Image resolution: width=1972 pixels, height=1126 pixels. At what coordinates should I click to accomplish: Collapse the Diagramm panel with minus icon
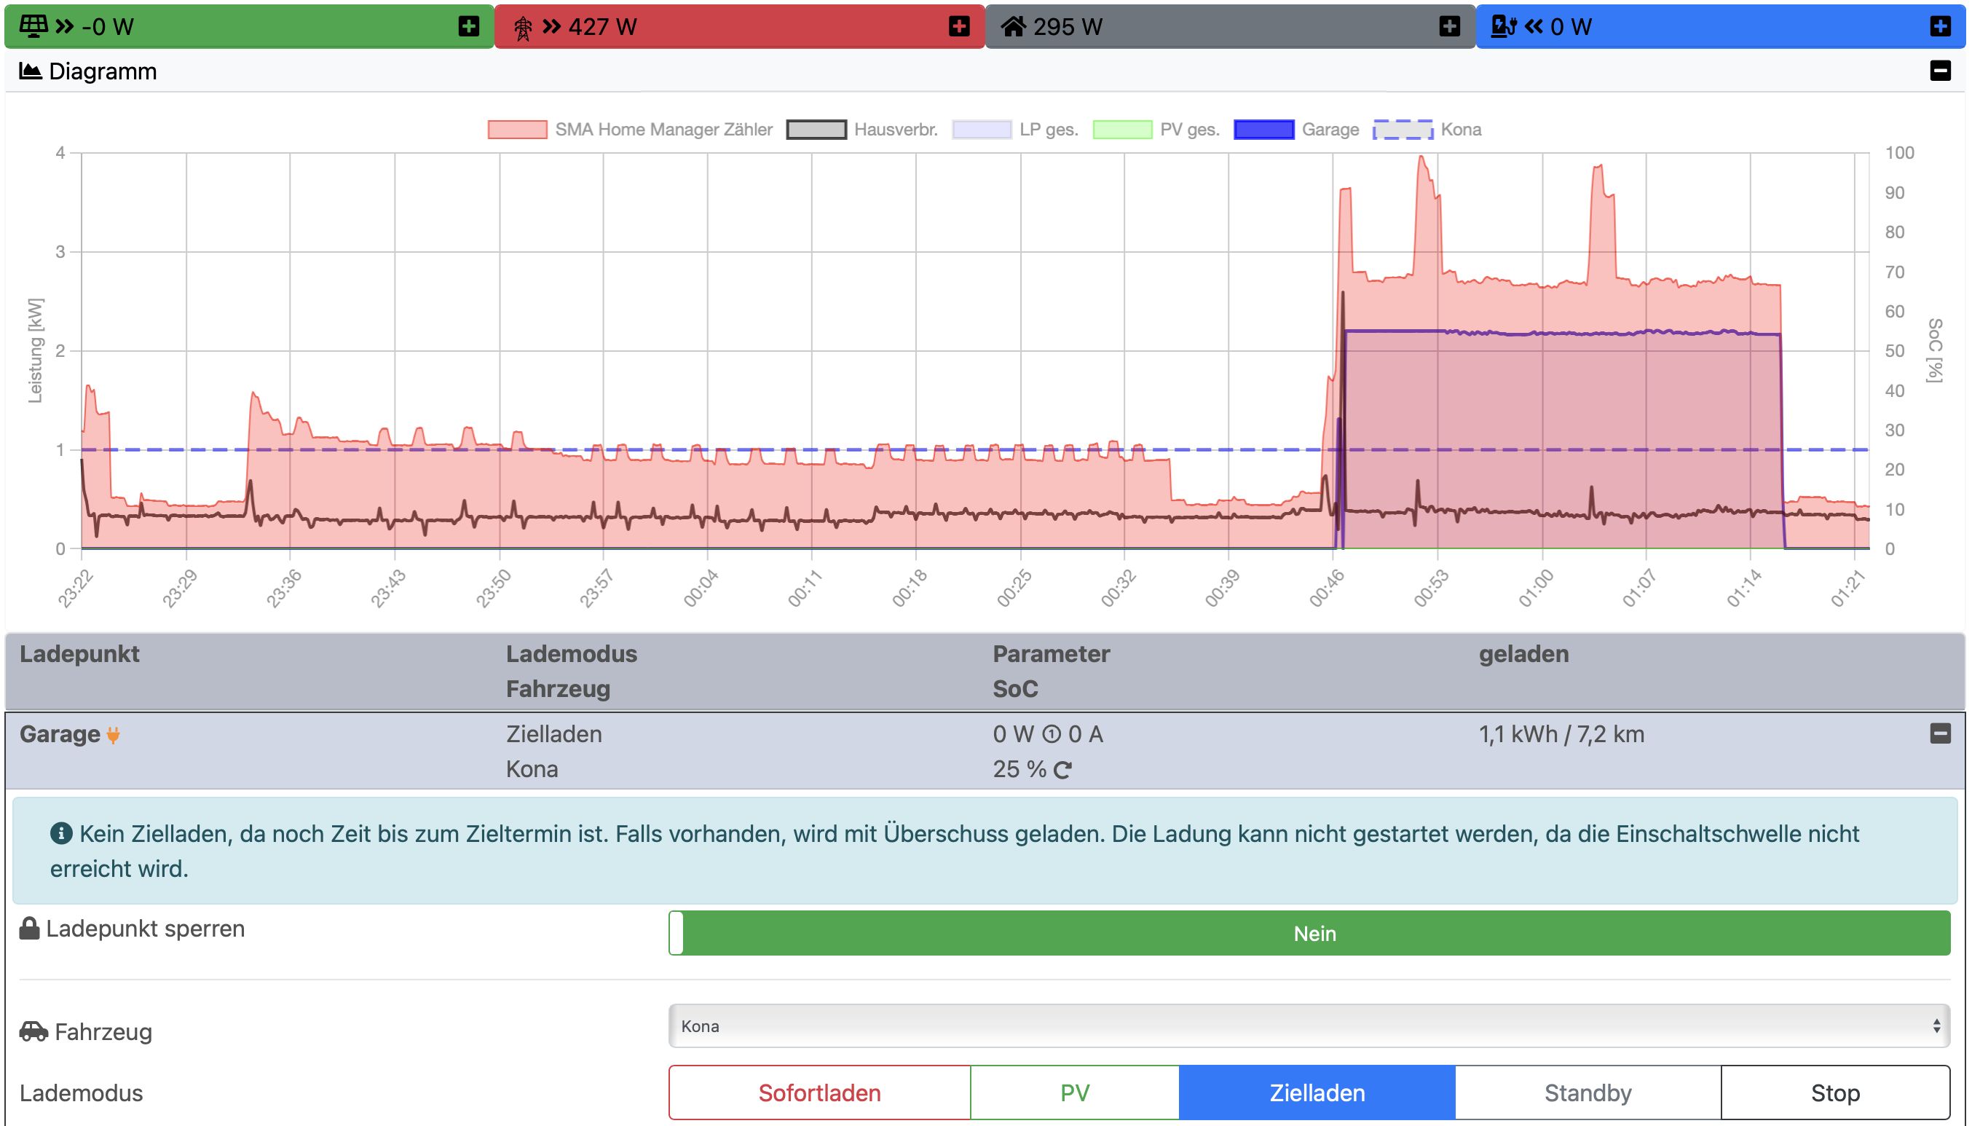(x=1939, y=71)
